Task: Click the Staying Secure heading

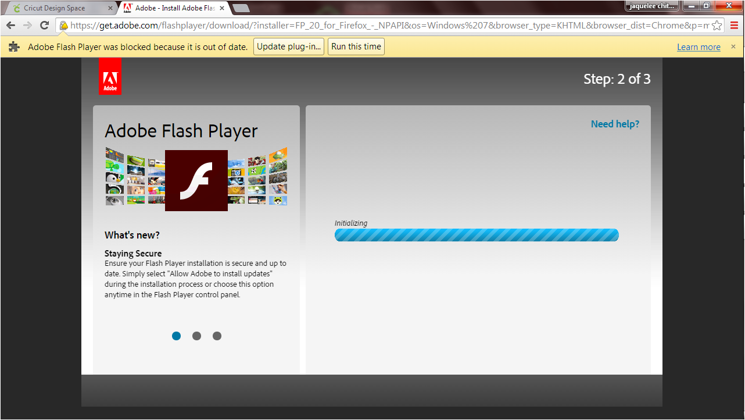Action: pos(133,254)
